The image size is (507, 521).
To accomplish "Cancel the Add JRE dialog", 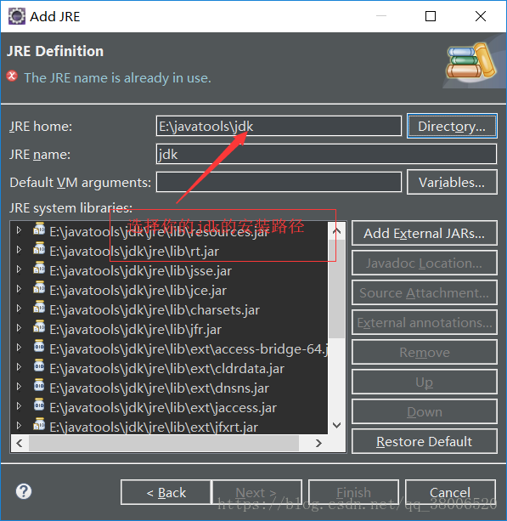I will 450,492.
